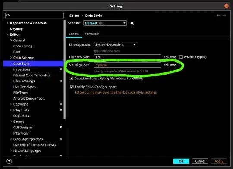Click the OK button
Image resolution: width=233 pixels, height=169 pixels.
(x=181, y=161)
